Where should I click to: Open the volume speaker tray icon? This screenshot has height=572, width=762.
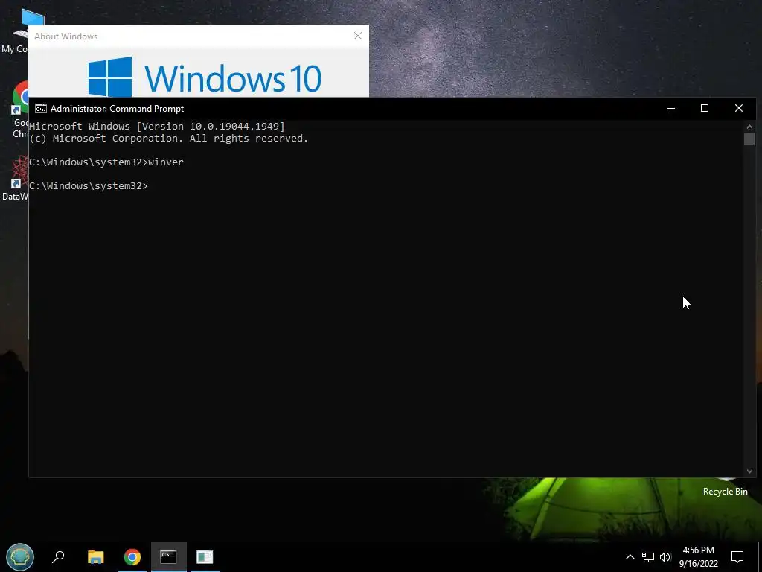click(665, 557)
